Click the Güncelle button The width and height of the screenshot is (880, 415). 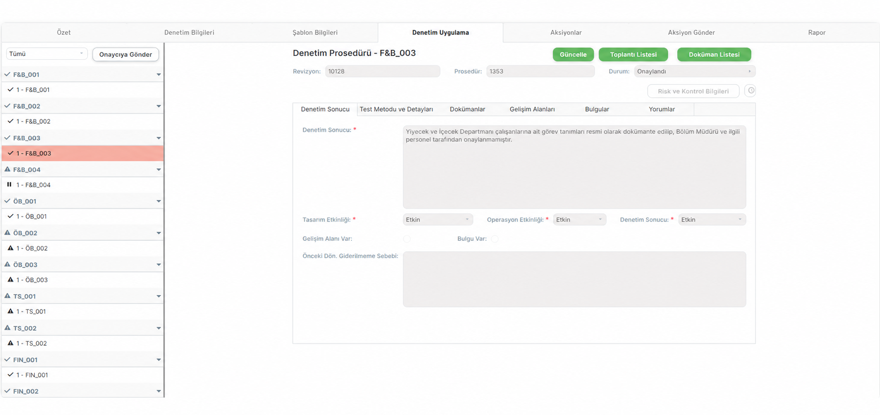click(573, 54)
